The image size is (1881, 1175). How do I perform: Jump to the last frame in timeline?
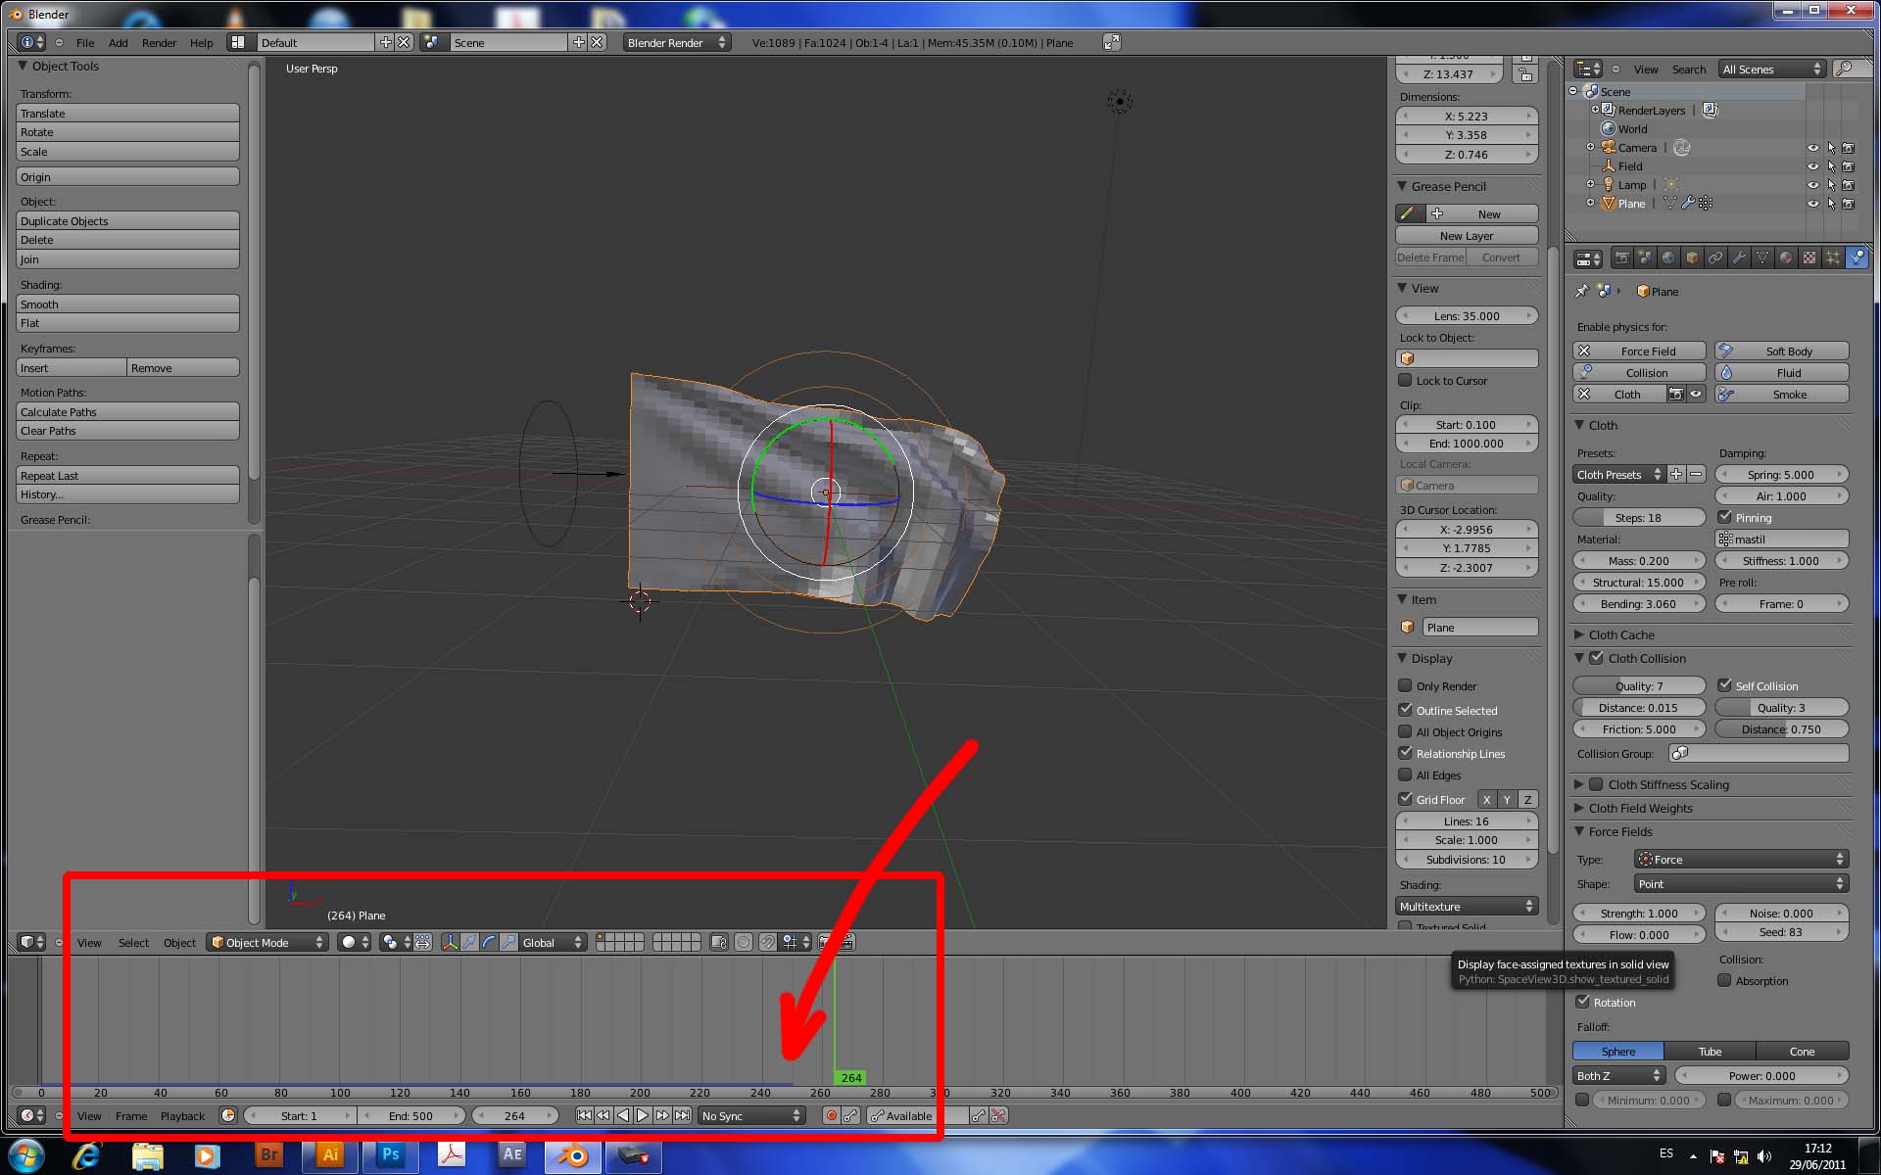click(x=682, y=1115)
